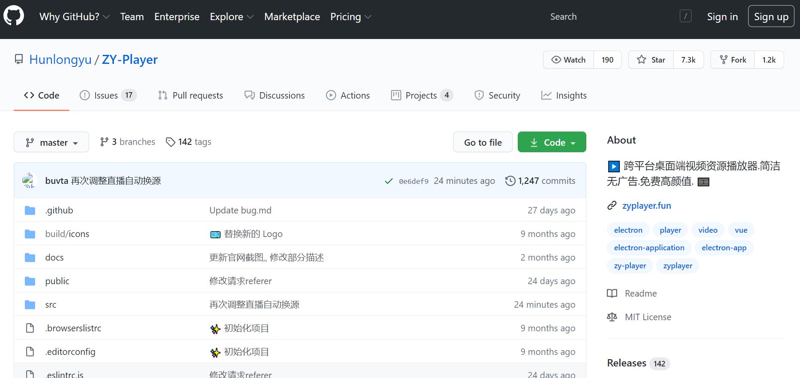
Task: Switch to the Pull requests tab
Action: point(190,96)
